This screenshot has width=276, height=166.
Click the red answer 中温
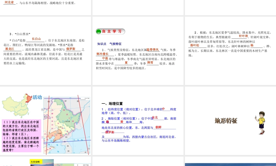(x=105, y=58)
